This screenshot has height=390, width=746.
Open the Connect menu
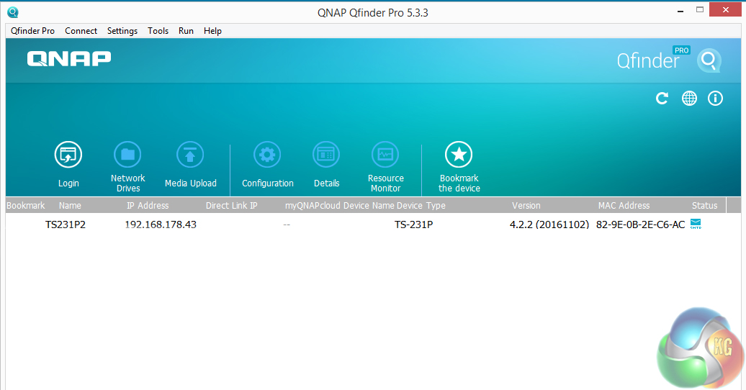pos(81,31)
